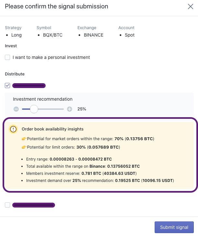Enable the personal investment checkbox
The image size is (198, 236).
pyautogui.click(x=7, y=57)
